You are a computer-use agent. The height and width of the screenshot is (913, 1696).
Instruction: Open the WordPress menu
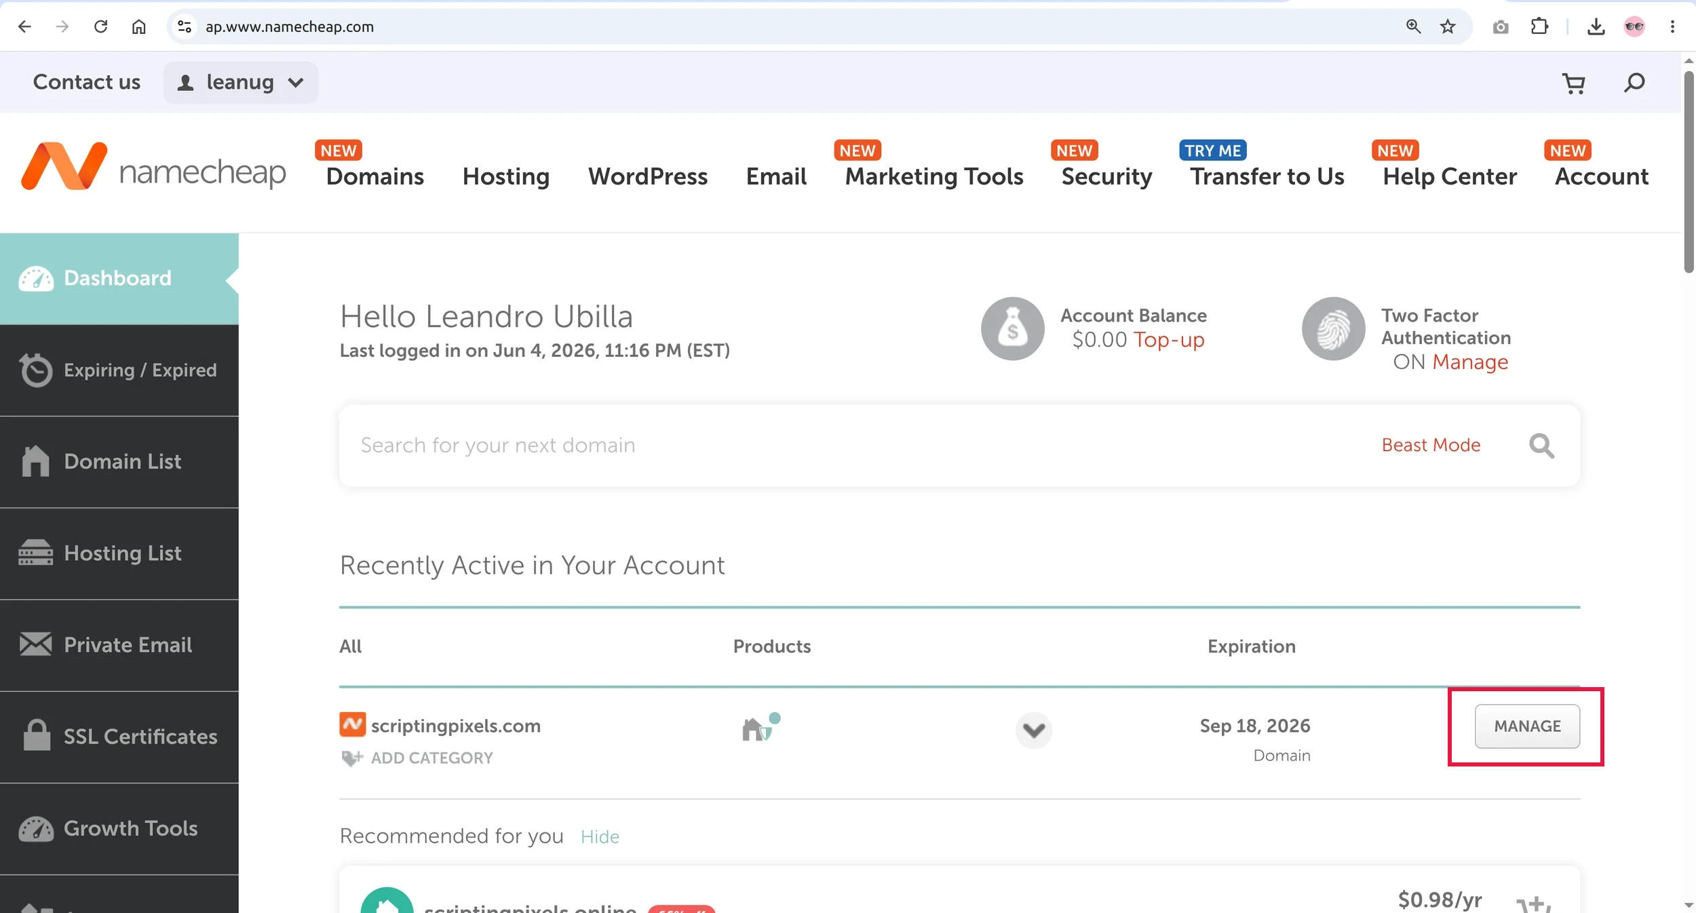click(648, 176)
